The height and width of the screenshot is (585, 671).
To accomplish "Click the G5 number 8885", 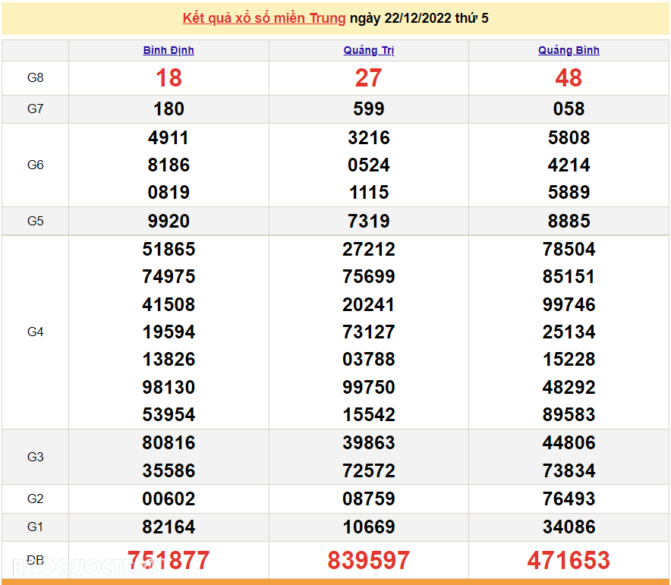I will [x=569, y=222].
